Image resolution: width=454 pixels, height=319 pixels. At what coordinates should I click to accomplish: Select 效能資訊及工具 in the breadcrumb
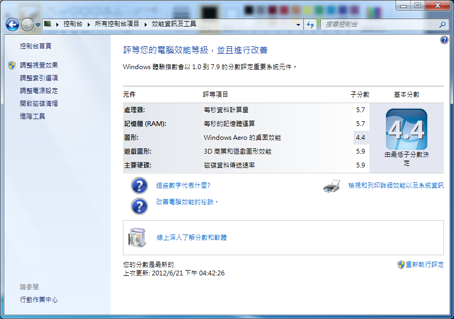(x=174, y=24)
